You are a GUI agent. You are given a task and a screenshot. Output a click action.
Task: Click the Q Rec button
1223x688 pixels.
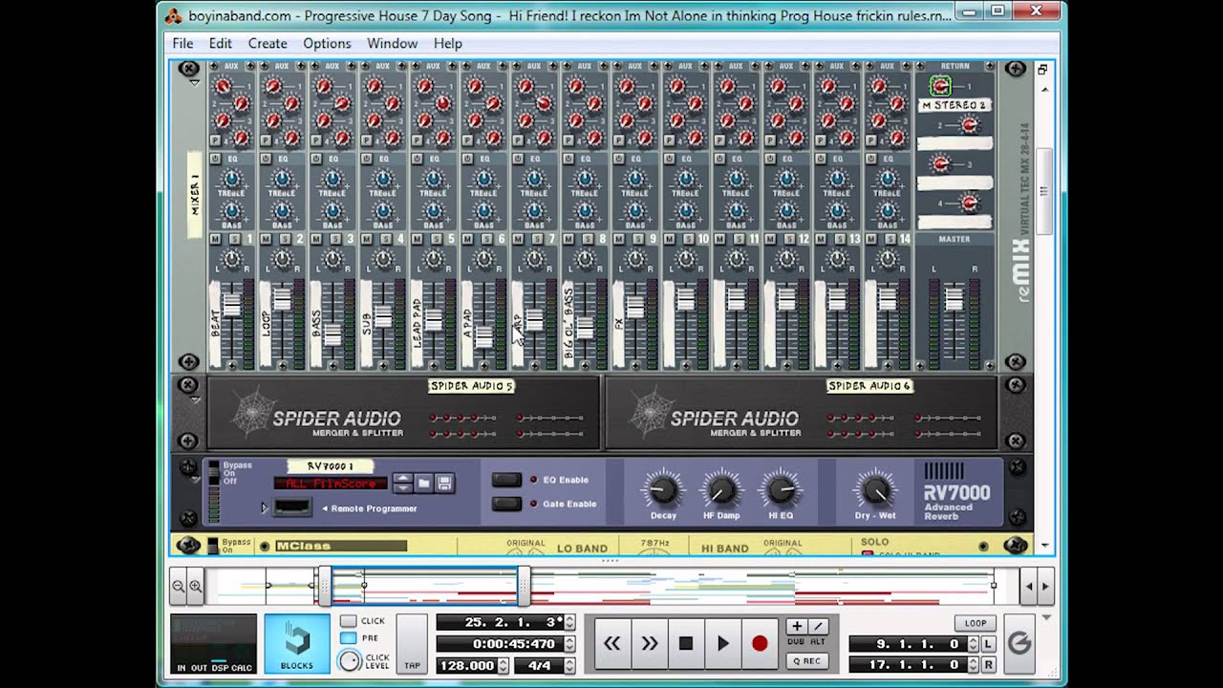pos(806,661)
